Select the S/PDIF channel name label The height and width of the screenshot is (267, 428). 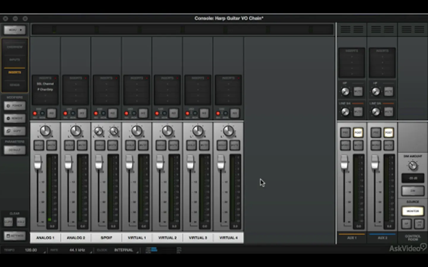pyautogui.click(x=106, y=238)
